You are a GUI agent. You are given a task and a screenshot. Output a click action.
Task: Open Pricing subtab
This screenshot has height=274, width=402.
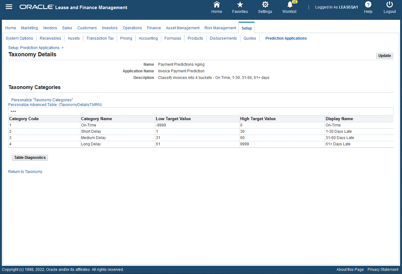pos(126,38)
